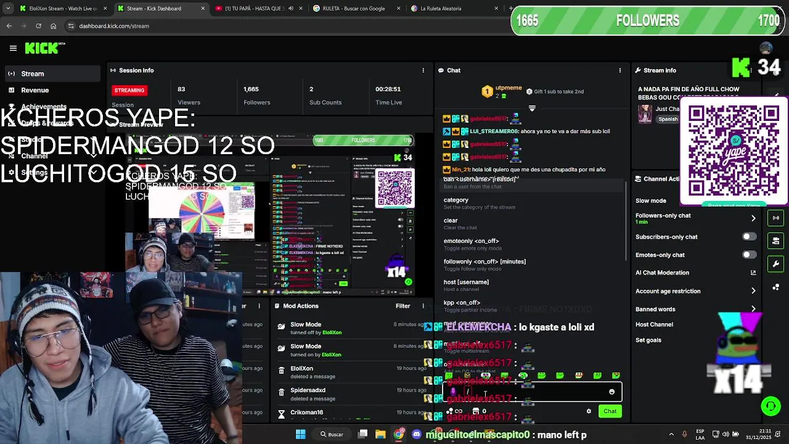Screen dimensions: 789x444
Task: Click Slow mode channel action
Action: pos(651,201)
